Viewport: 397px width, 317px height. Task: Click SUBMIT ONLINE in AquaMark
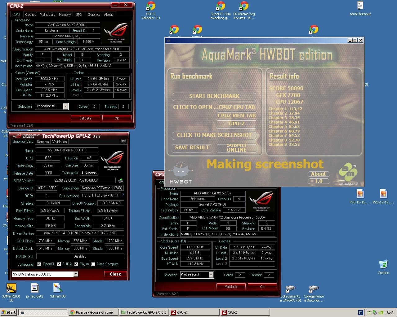[x=237, y=147]
